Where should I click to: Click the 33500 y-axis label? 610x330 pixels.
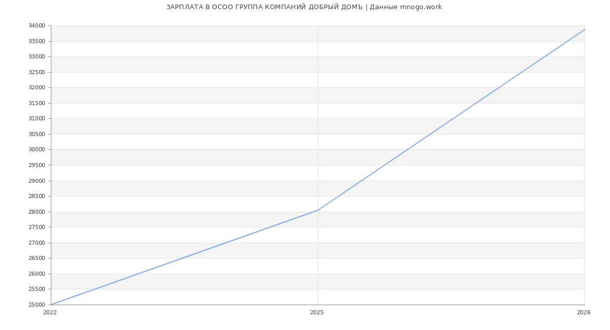pos(37,41)
